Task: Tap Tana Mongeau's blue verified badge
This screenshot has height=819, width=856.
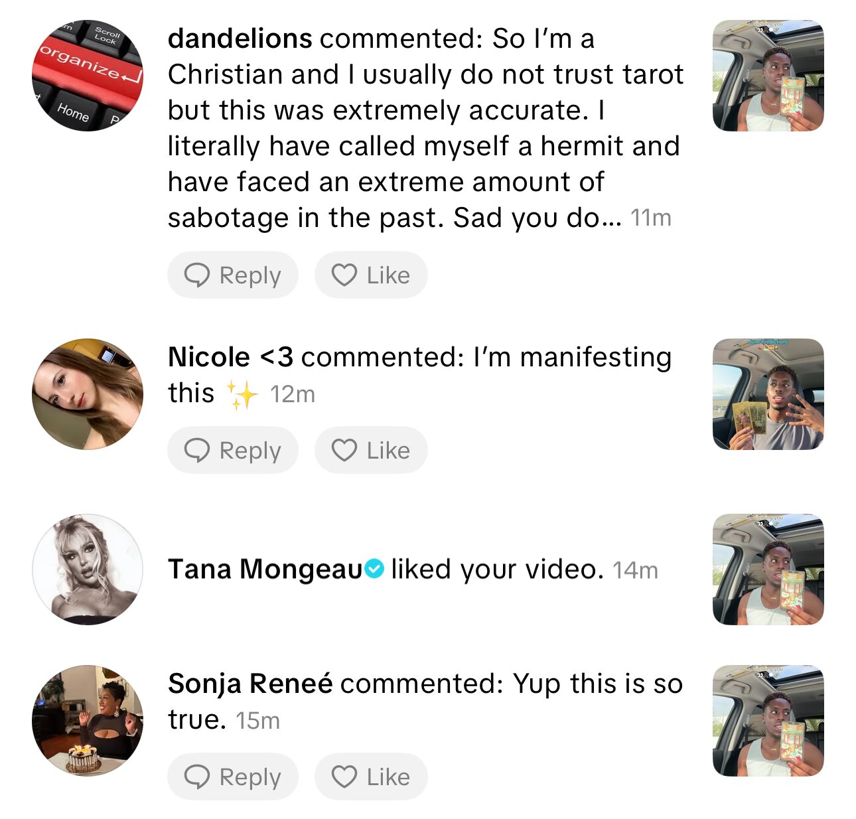Action: tap(375, 569)
